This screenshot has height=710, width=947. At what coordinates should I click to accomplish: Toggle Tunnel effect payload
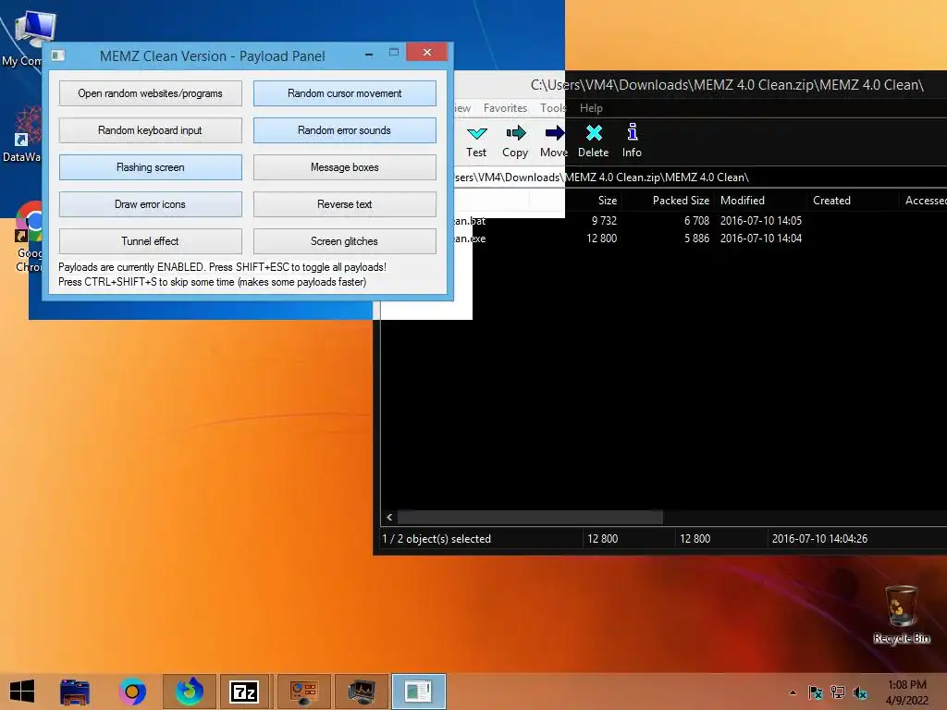151,241
